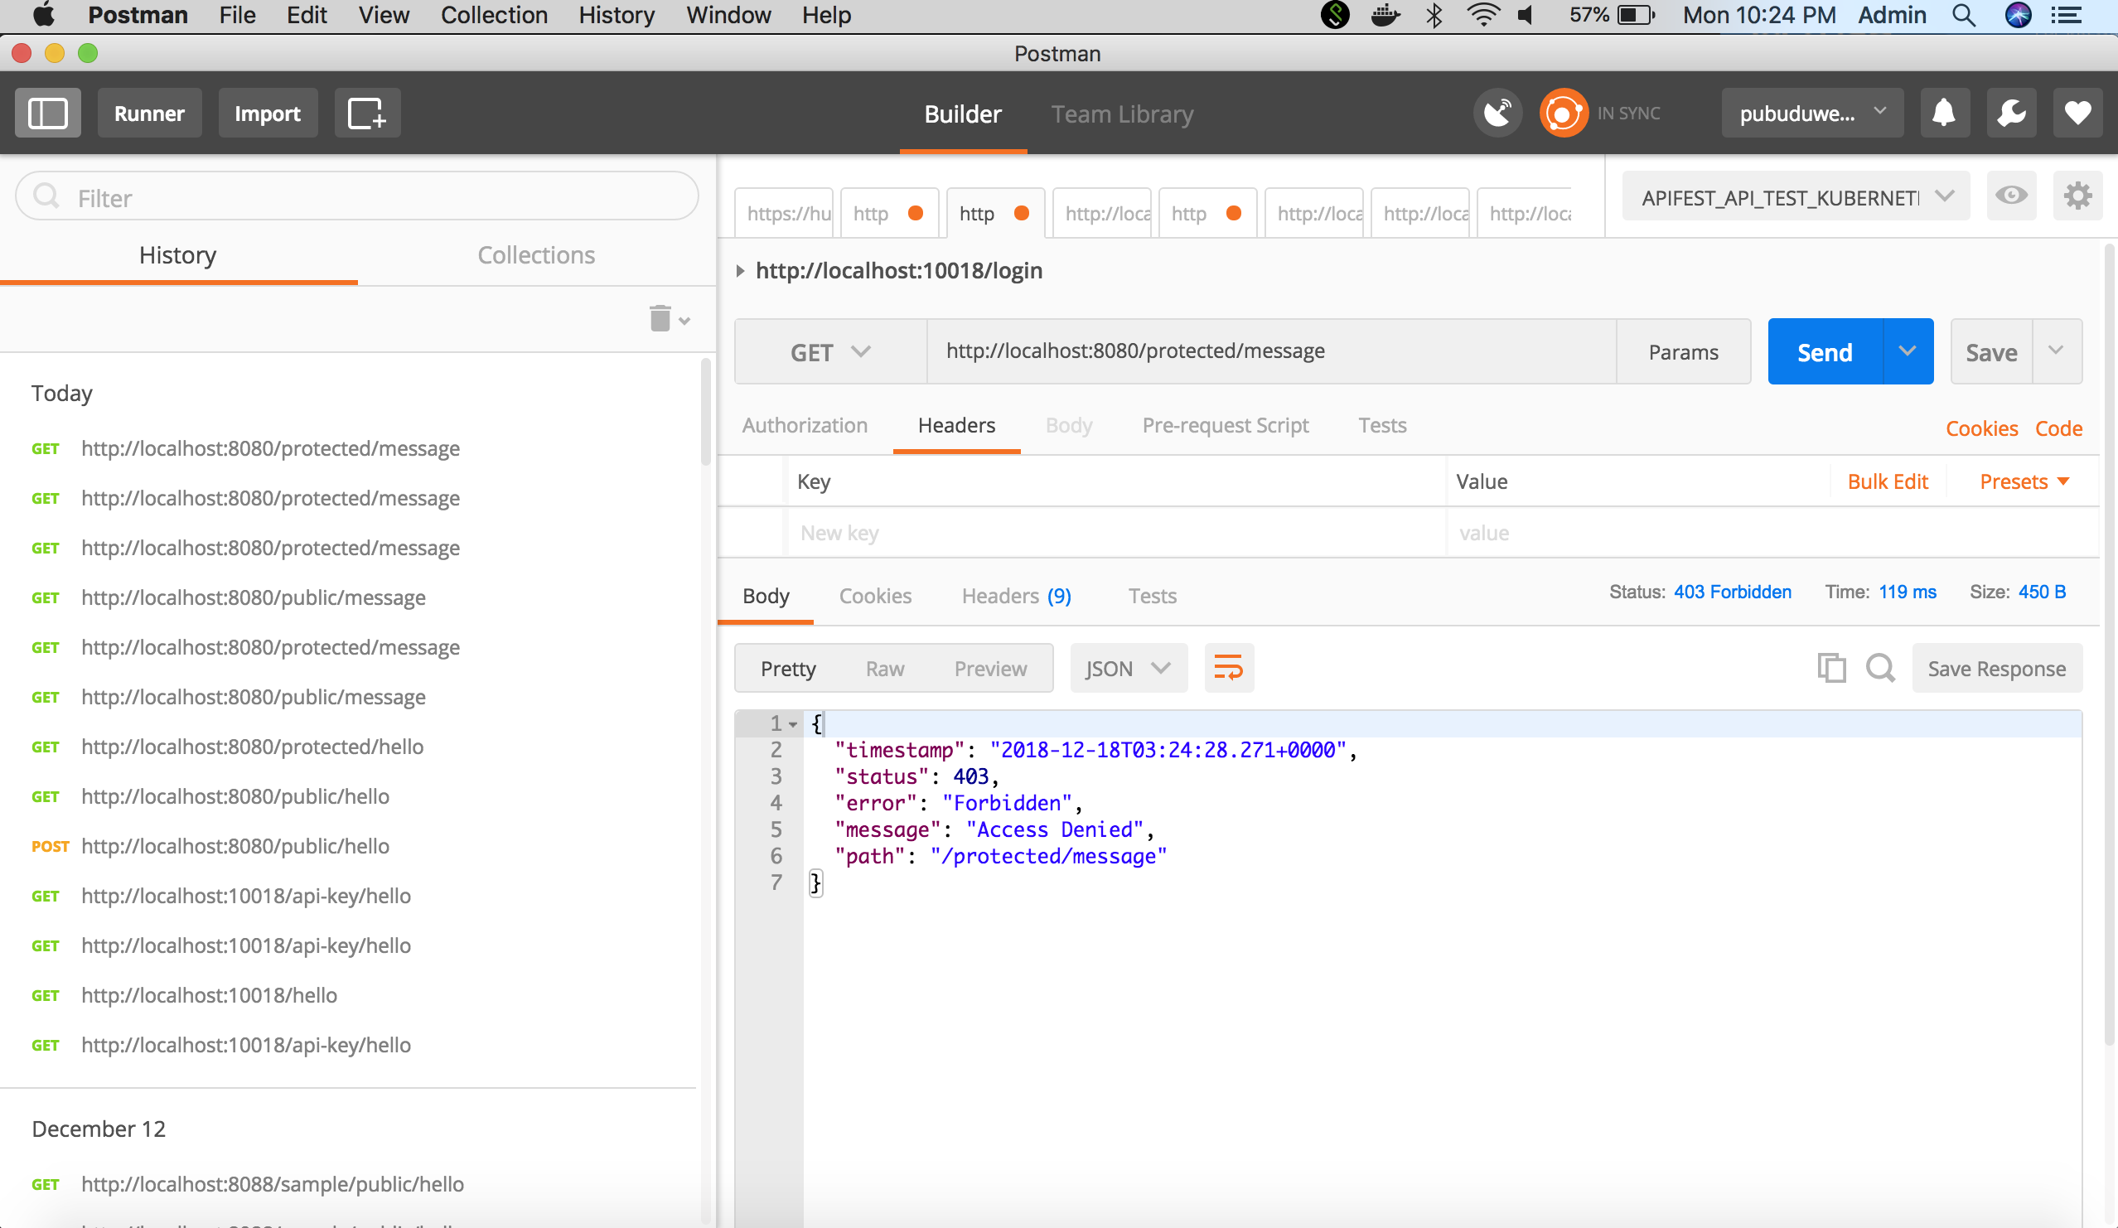The height and width of the screenshot is (1228, 2118).
Task: Click the trash icon to clear history
Action: [x=660, y=318]
